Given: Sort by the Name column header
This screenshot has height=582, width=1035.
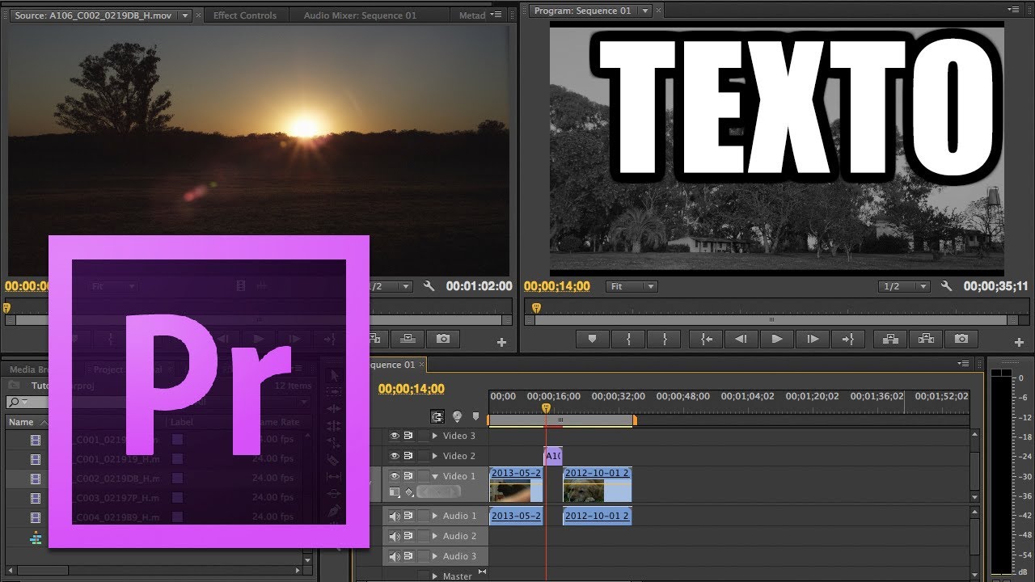Looking at the screenshot, I should pos(21,422).
